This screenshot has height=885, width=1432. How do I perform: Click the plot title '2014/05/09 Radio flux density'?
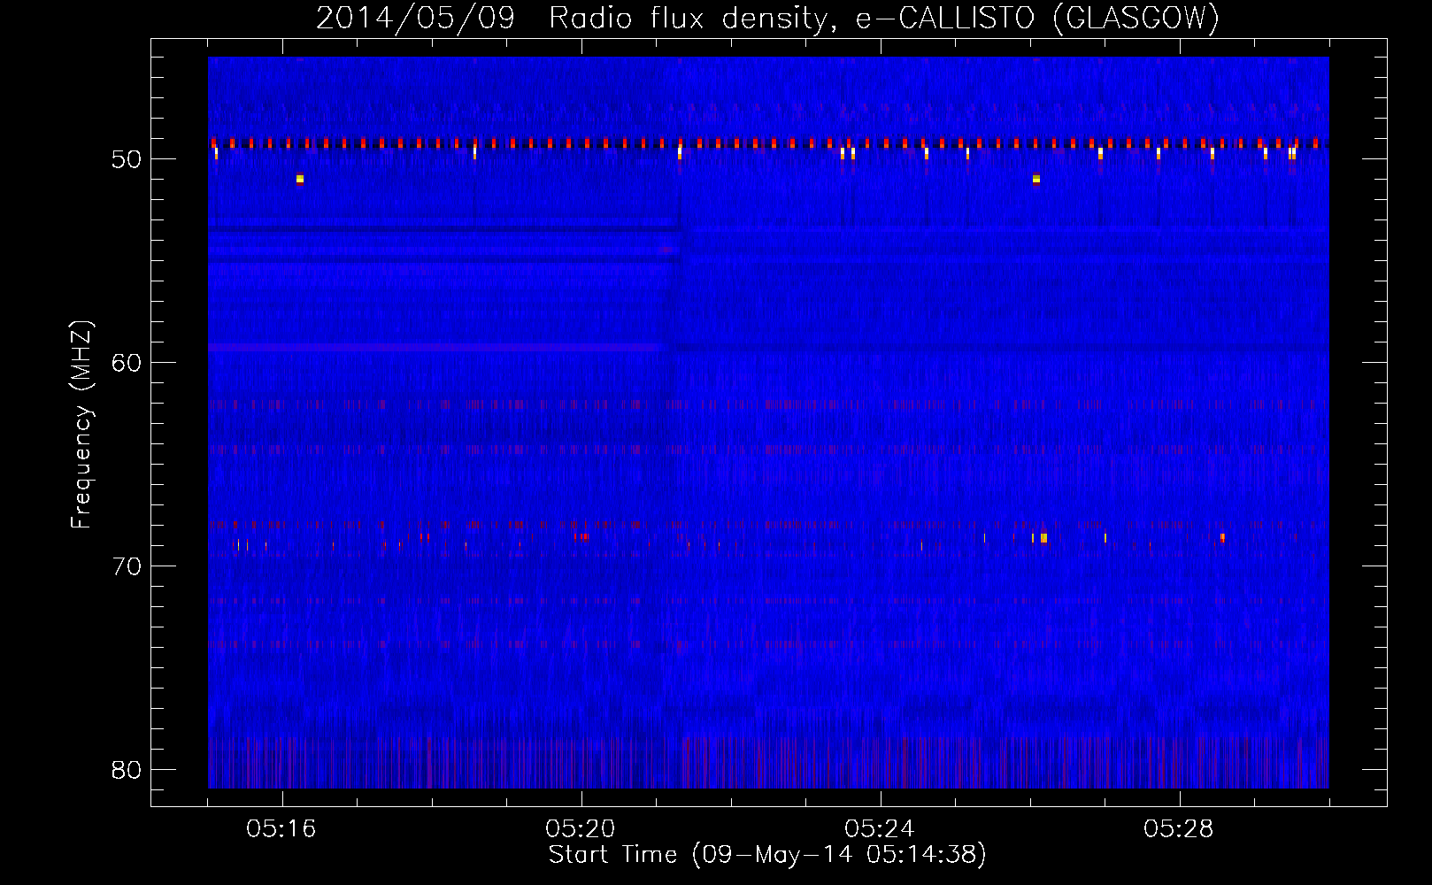tap(767, 18)
